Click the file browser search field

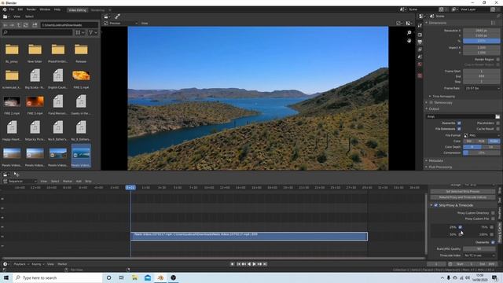click(37, 32)
